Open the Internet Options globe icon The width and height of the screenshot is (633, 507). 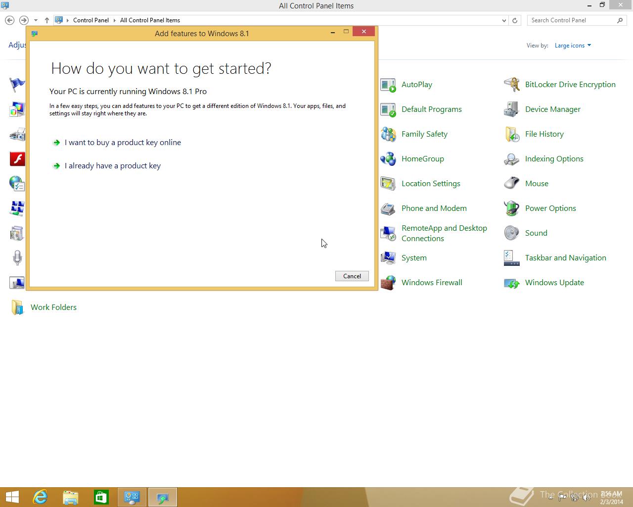[x=17, y=184]
